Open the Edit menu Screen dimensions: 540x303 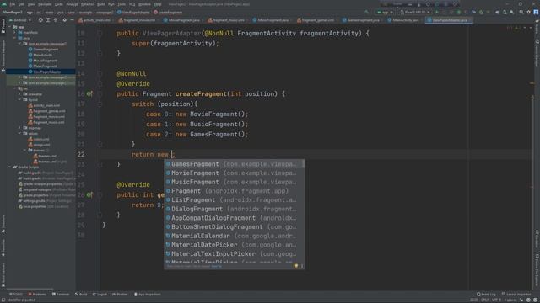tap(21, 4)
